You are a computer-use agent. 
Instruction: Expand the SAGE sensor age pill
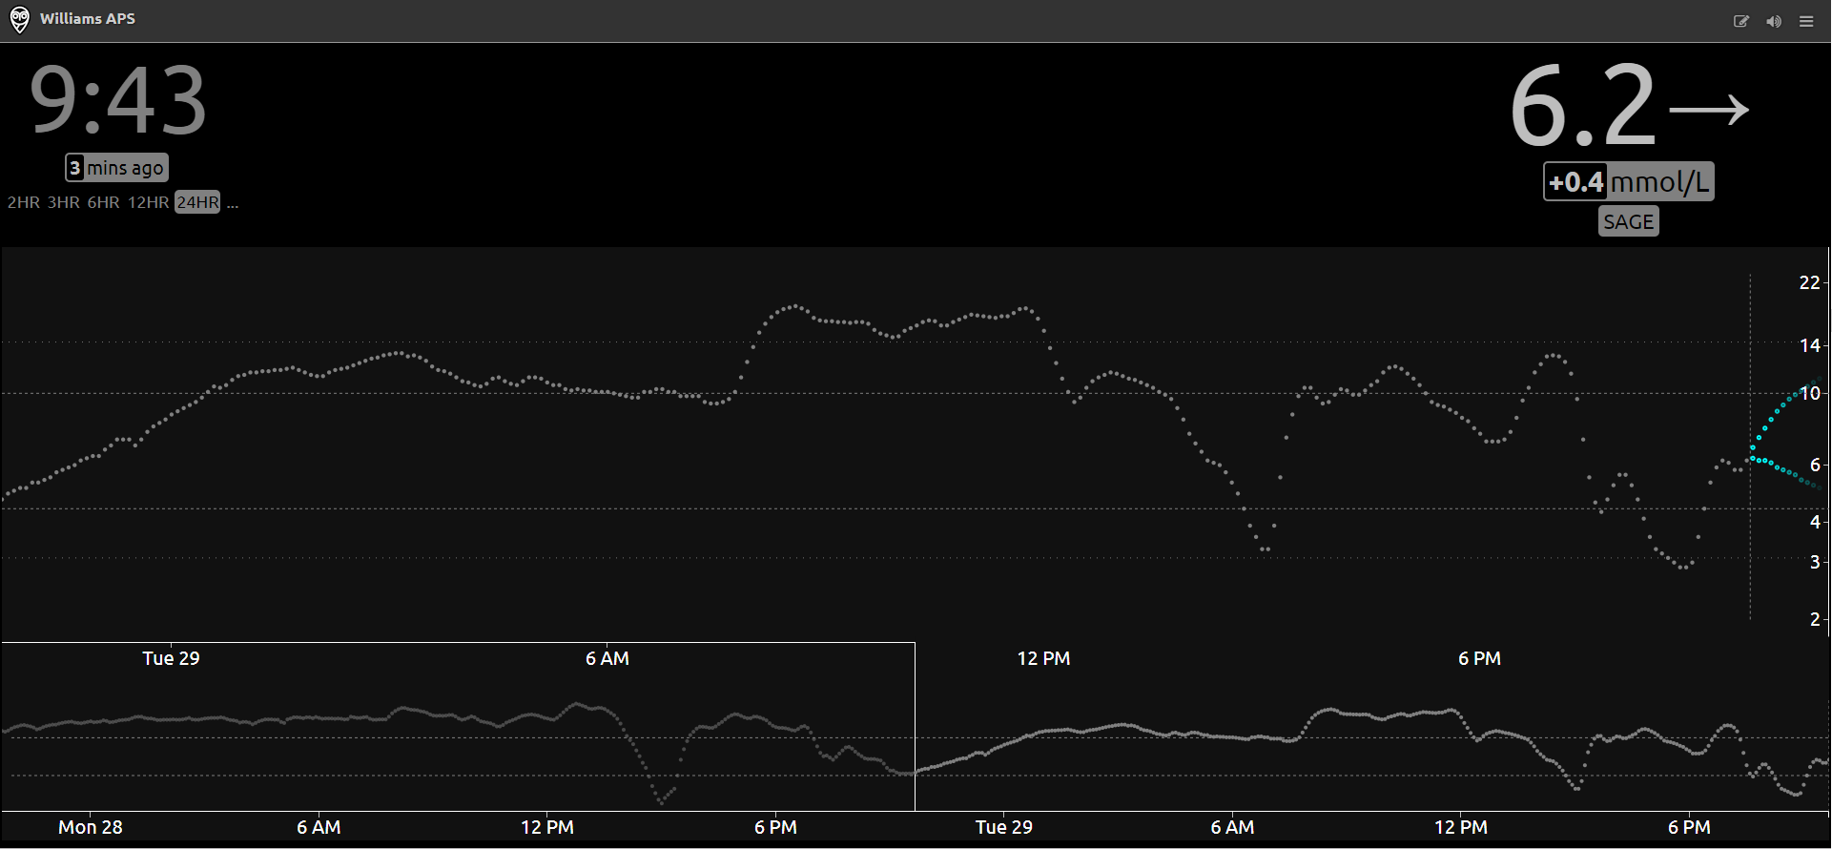coord(1628,221)
